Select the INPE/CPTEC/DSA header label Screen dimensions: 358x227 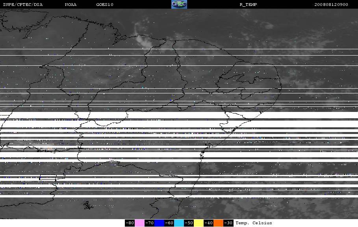[x=22, y=5]
